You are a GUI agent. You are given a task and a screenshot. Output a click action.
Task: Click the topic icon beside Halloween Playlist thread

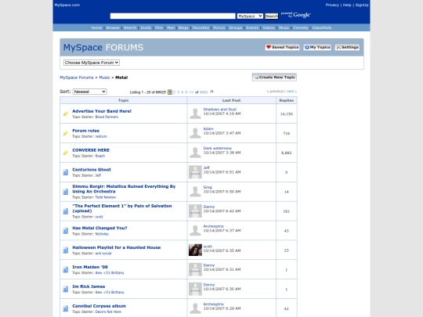pyautogui.click(x=66, y=250)
